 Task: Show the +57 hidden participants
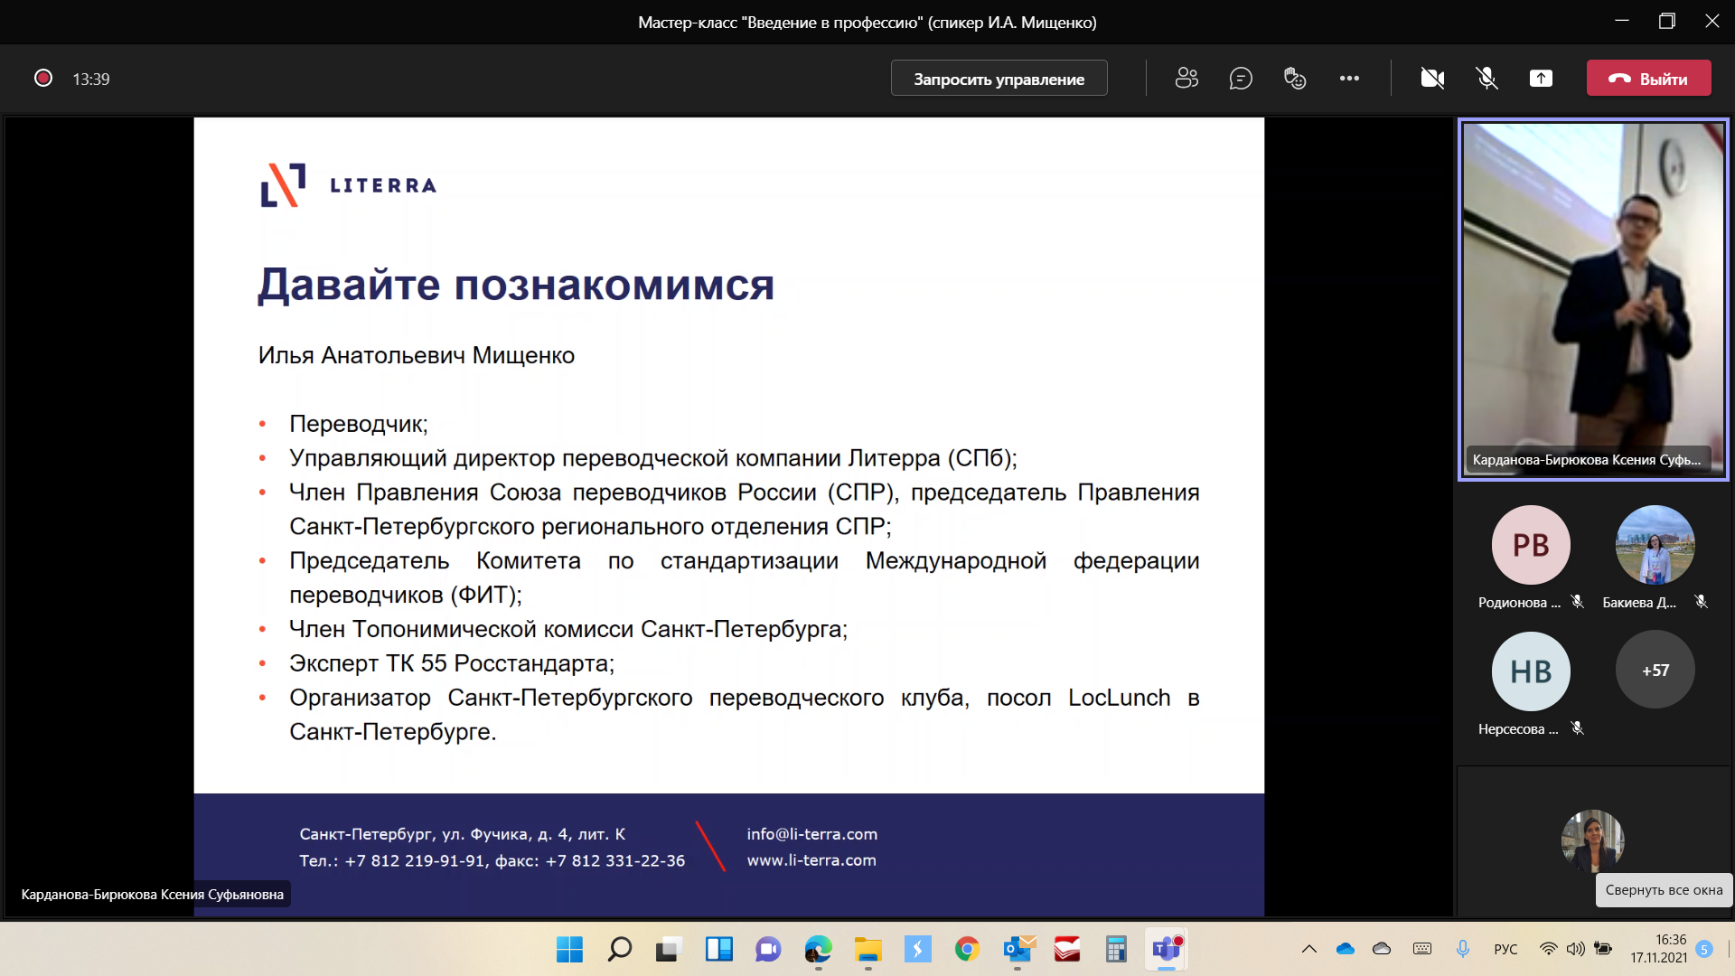1655,670
